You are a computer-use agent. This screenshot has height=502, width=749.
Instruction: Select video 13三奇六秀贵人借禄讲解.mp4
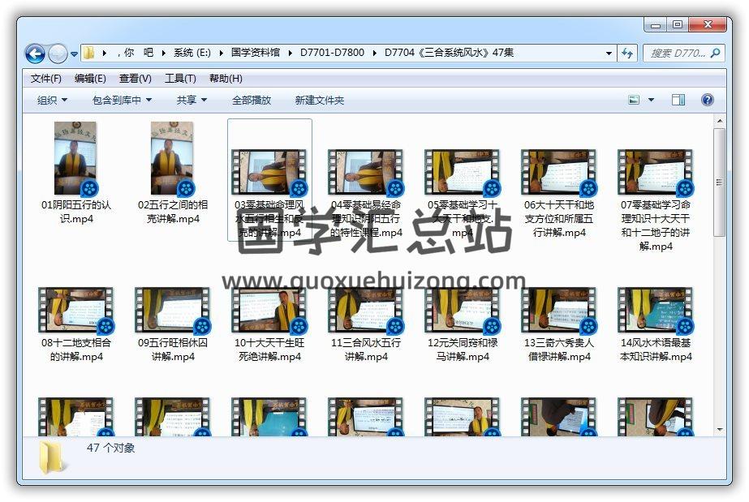coord(559,324)
